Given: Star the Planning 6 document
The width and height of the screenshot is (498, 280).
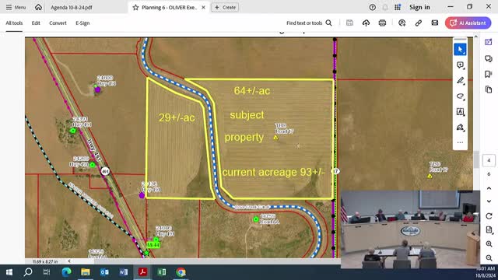Looking at the screenshot, I should [135, 7].
